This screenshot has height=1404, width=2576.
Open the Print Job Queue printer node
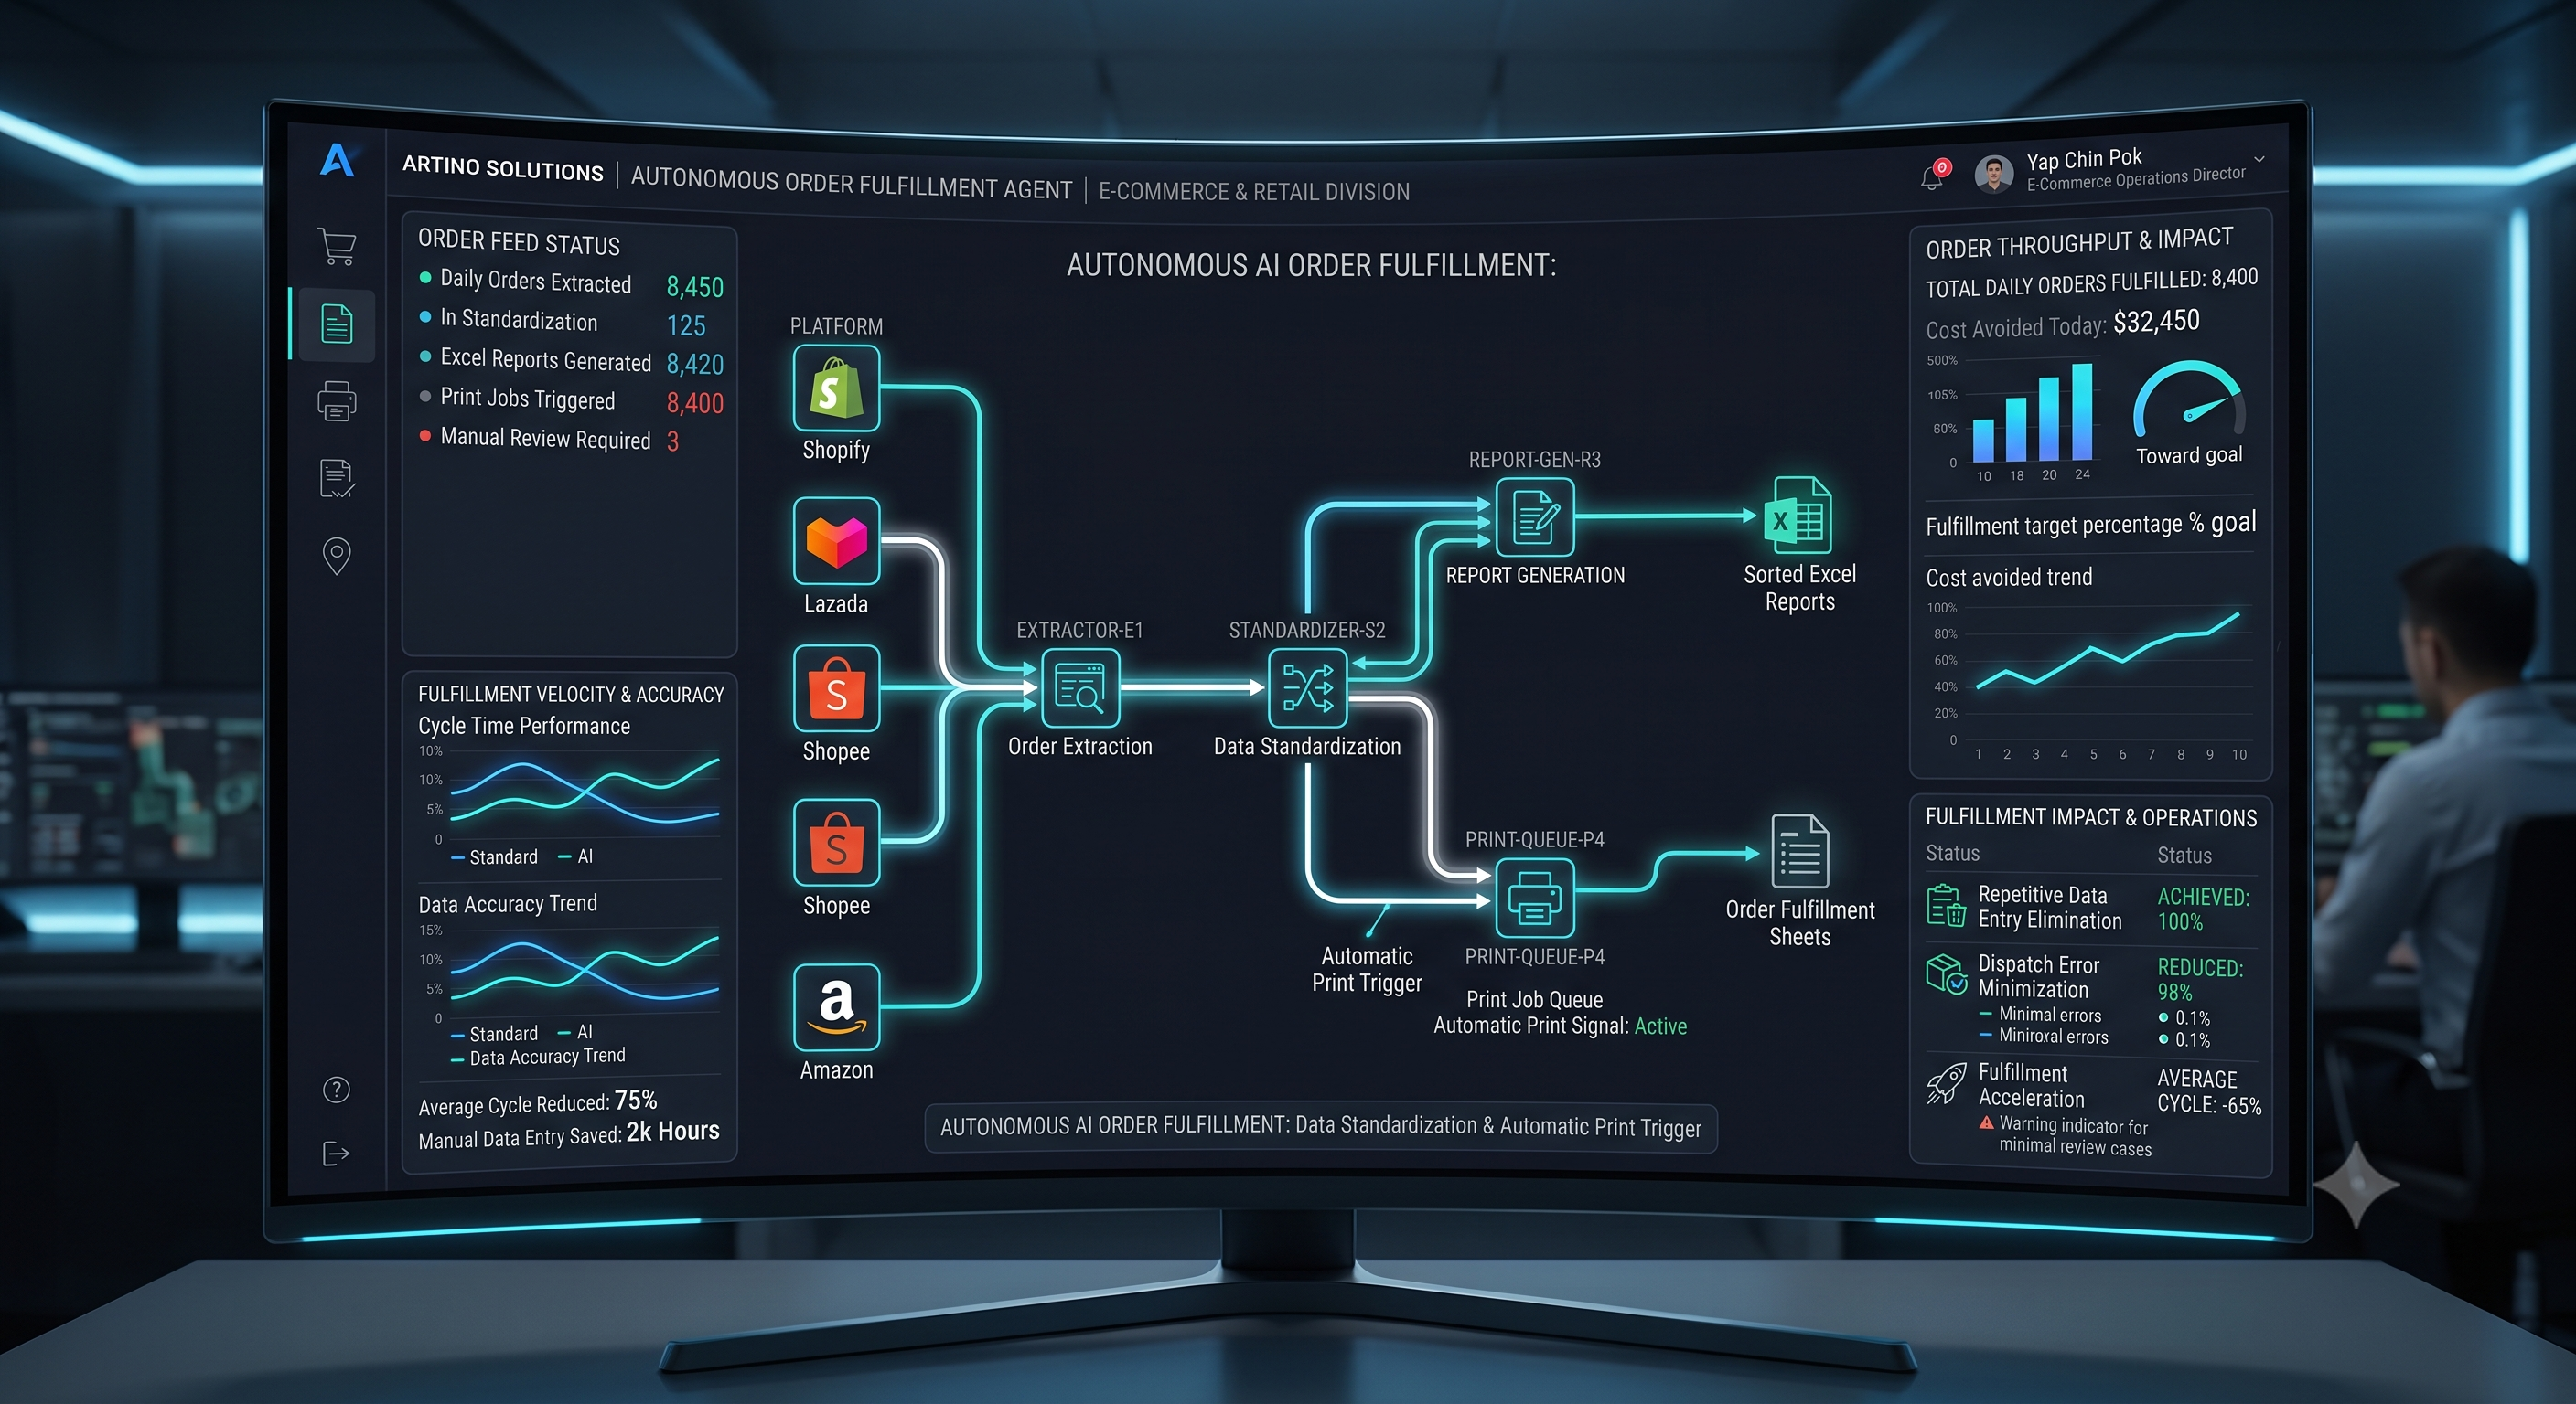click(1535, 899)
